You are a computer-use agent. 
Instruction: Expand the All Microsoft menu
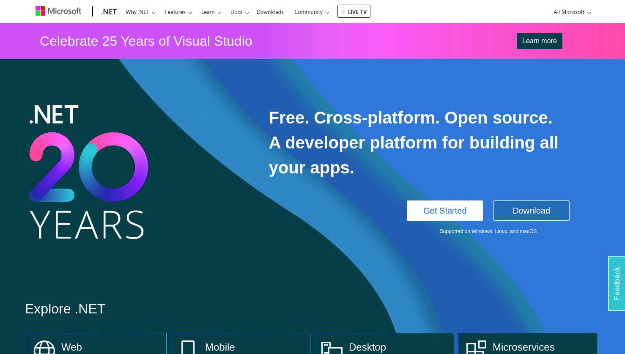(572, 12)
